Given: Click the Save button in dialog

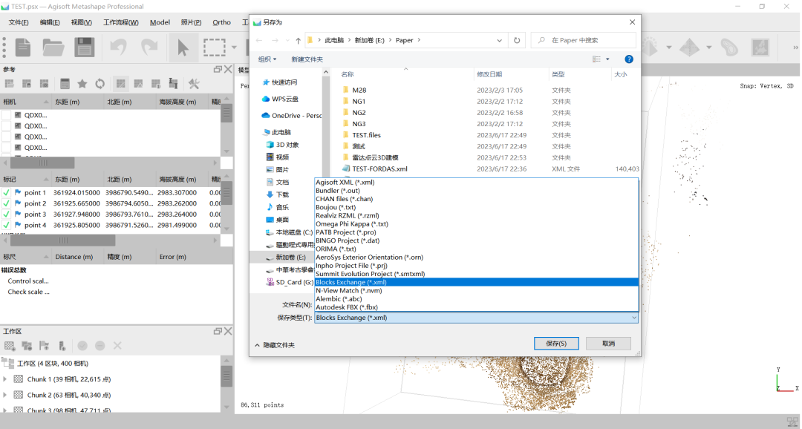Looking at the screenshot, I should [x=556, y=344].
